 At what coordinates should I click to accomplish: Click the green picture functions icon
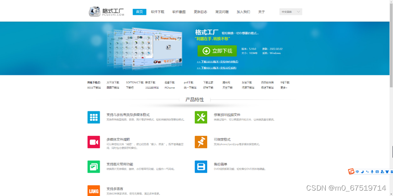(x=94, y=167)
